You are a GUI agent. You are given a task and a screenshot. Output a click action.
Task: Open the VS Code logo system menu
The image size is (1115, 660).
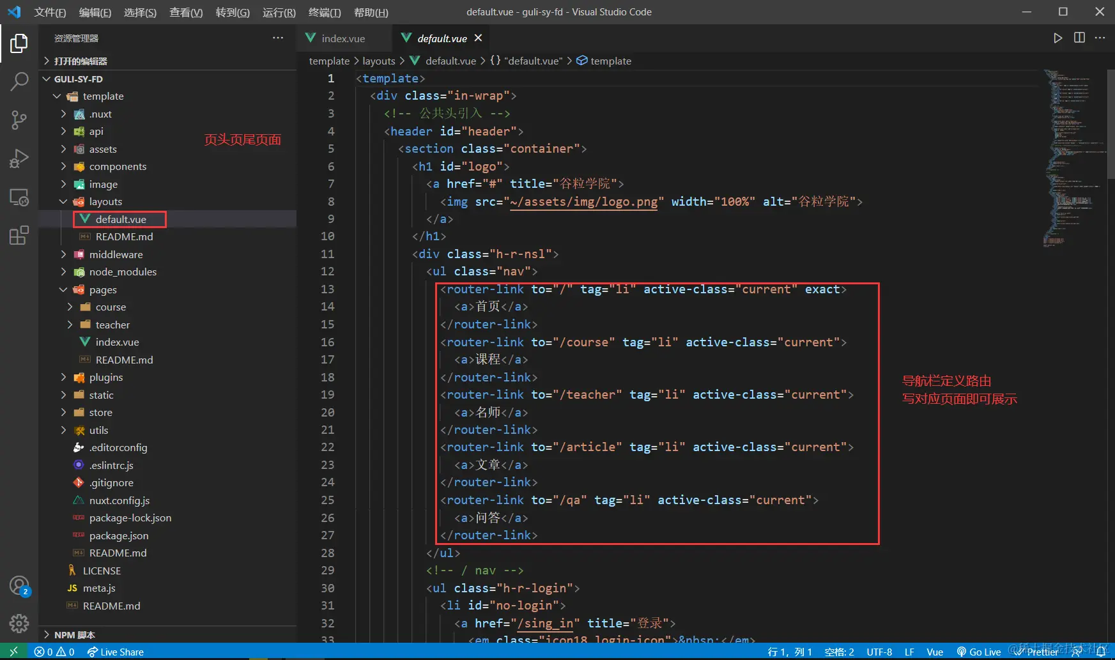click(14, 12)
